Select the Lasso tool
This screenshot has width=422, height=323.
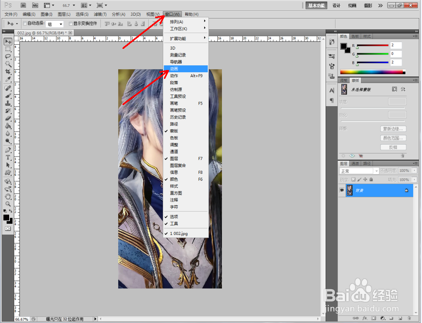pyautogui.click(x=8, y=57)
